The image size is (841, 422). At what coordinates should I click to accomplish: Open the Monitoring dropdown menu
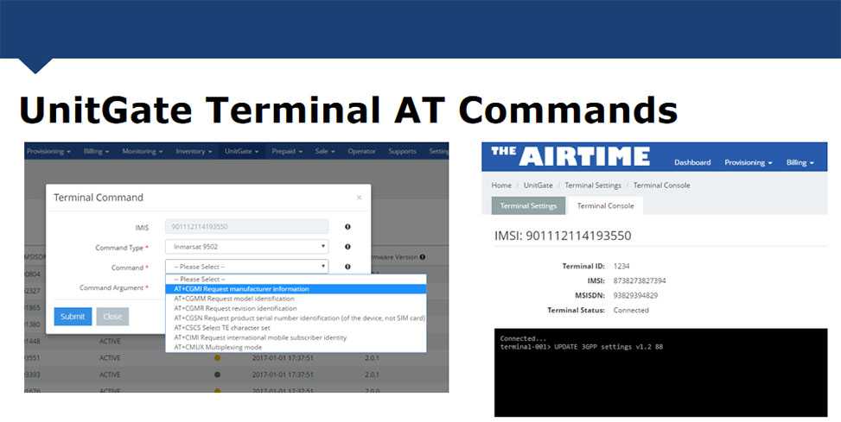coord(142,152)
